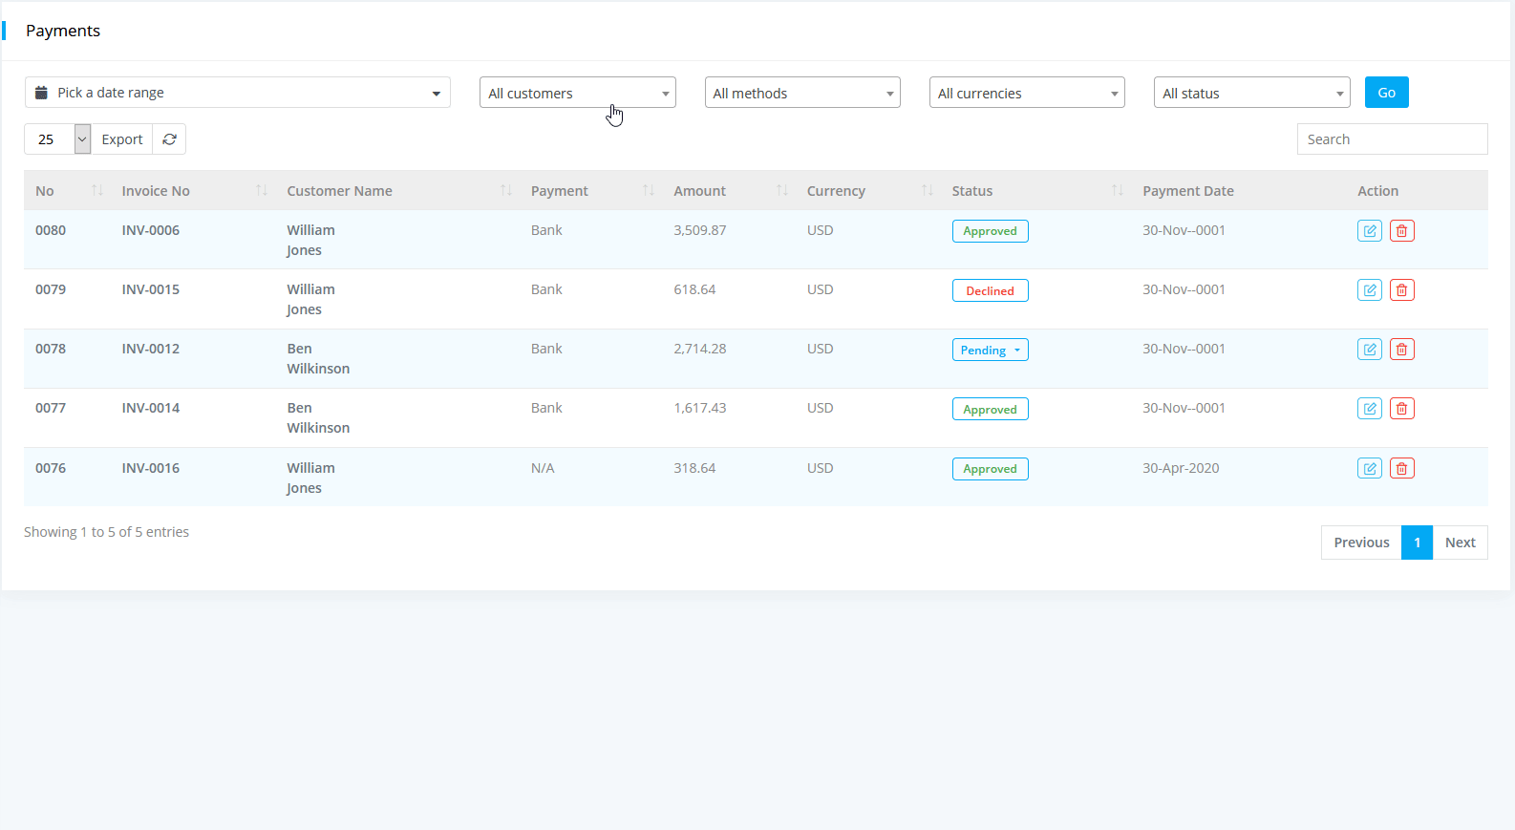1515x830 pixels.
Task: Open the All methods dropdown
Action: click(x=801, y=93)
